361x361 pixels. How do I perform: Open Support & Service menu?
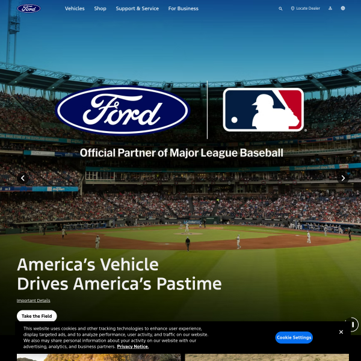tap(137, 8)
